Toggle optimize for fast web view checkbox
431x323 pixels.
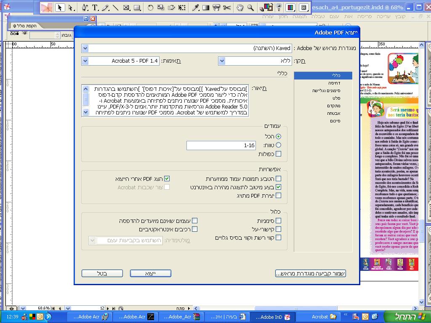279,187
